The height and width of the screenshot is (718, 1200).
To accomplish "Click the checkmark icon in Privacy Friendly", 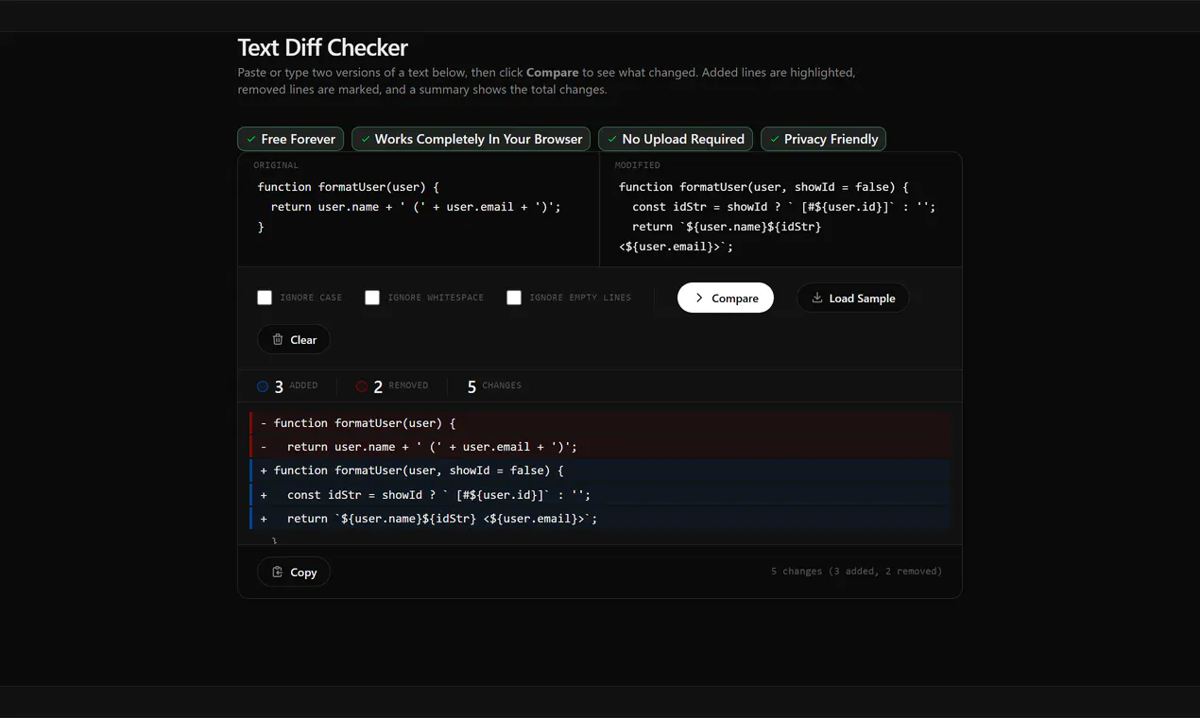I will pyautogui.click(x=775, y=139).
